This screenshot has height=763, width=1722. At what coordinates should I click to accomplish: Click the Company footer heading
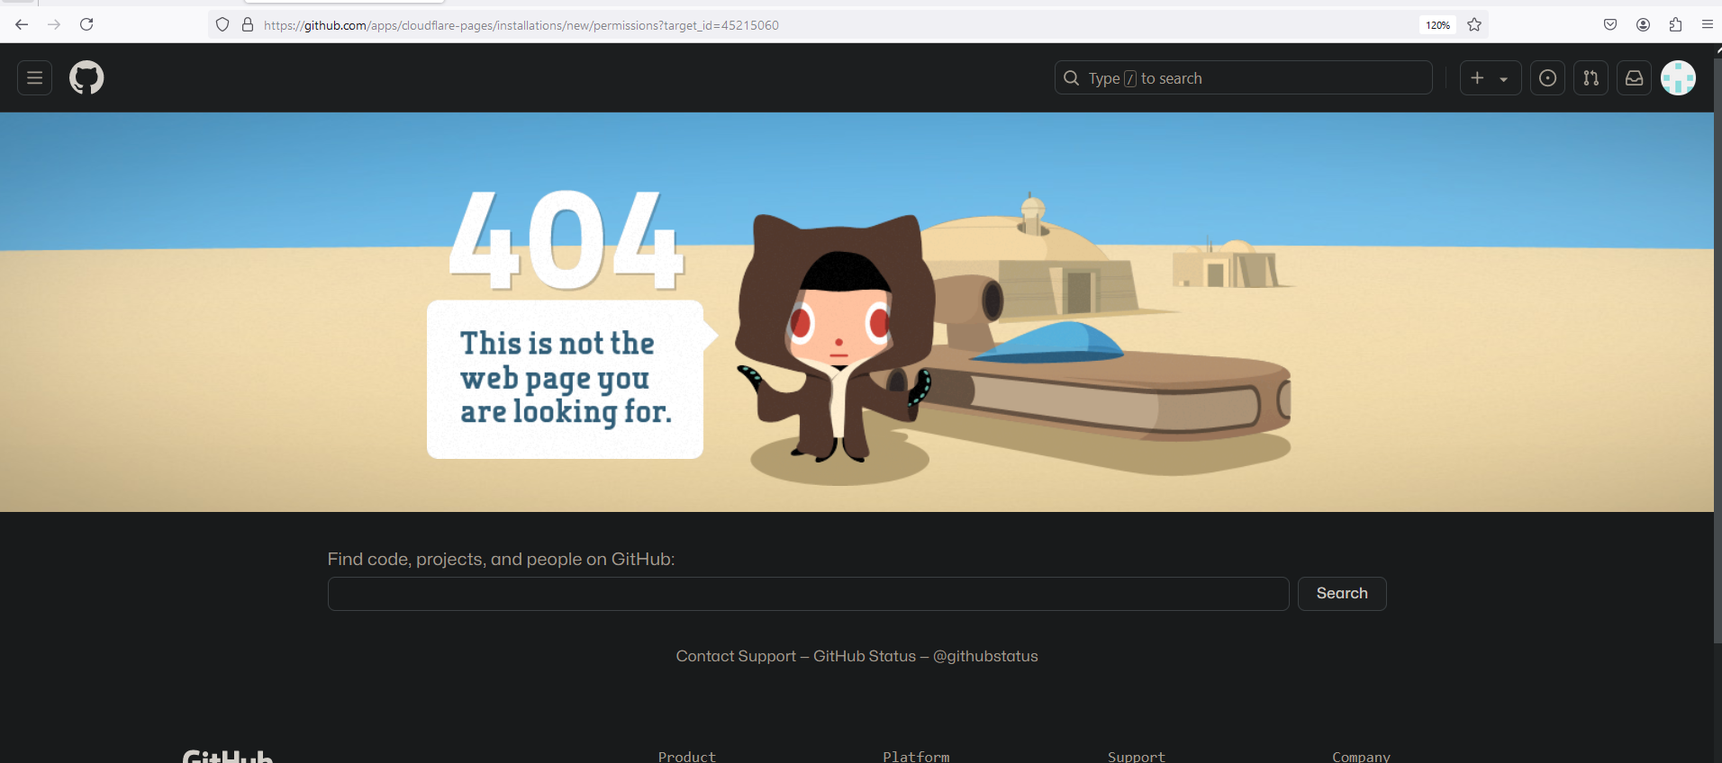click(1361, 757)
